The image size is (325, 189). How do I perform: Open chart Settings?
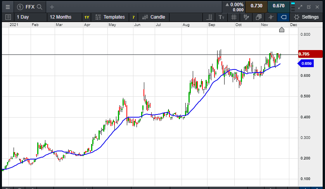[x=306, y=17]
